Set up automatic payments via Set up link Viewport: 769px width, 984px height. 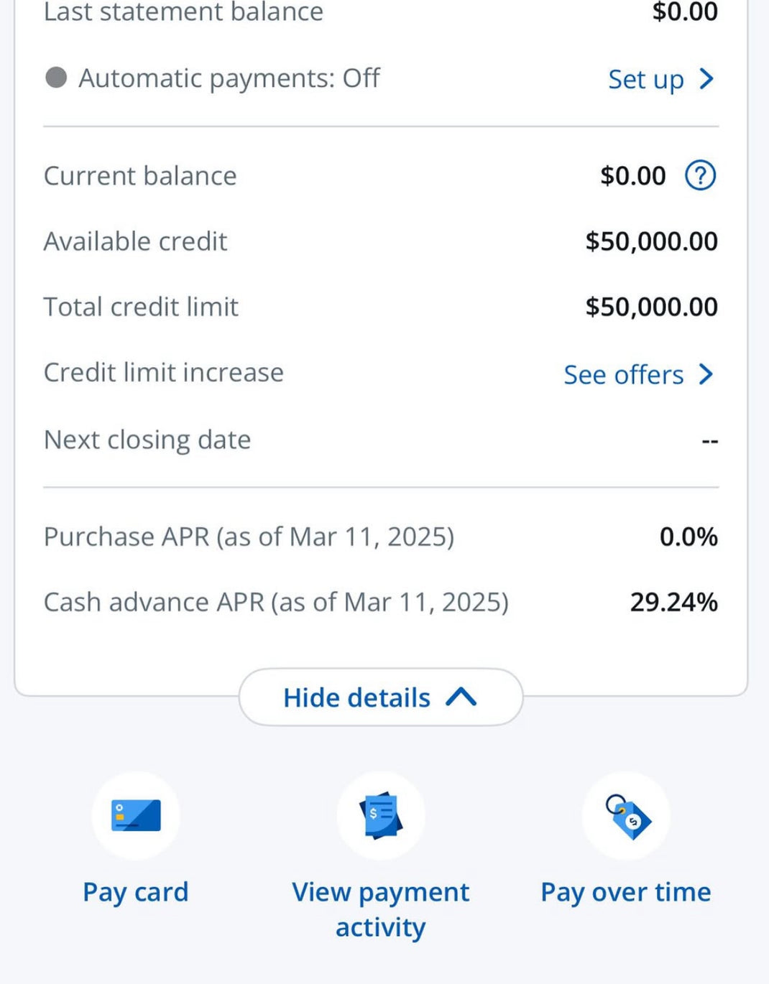645,79
